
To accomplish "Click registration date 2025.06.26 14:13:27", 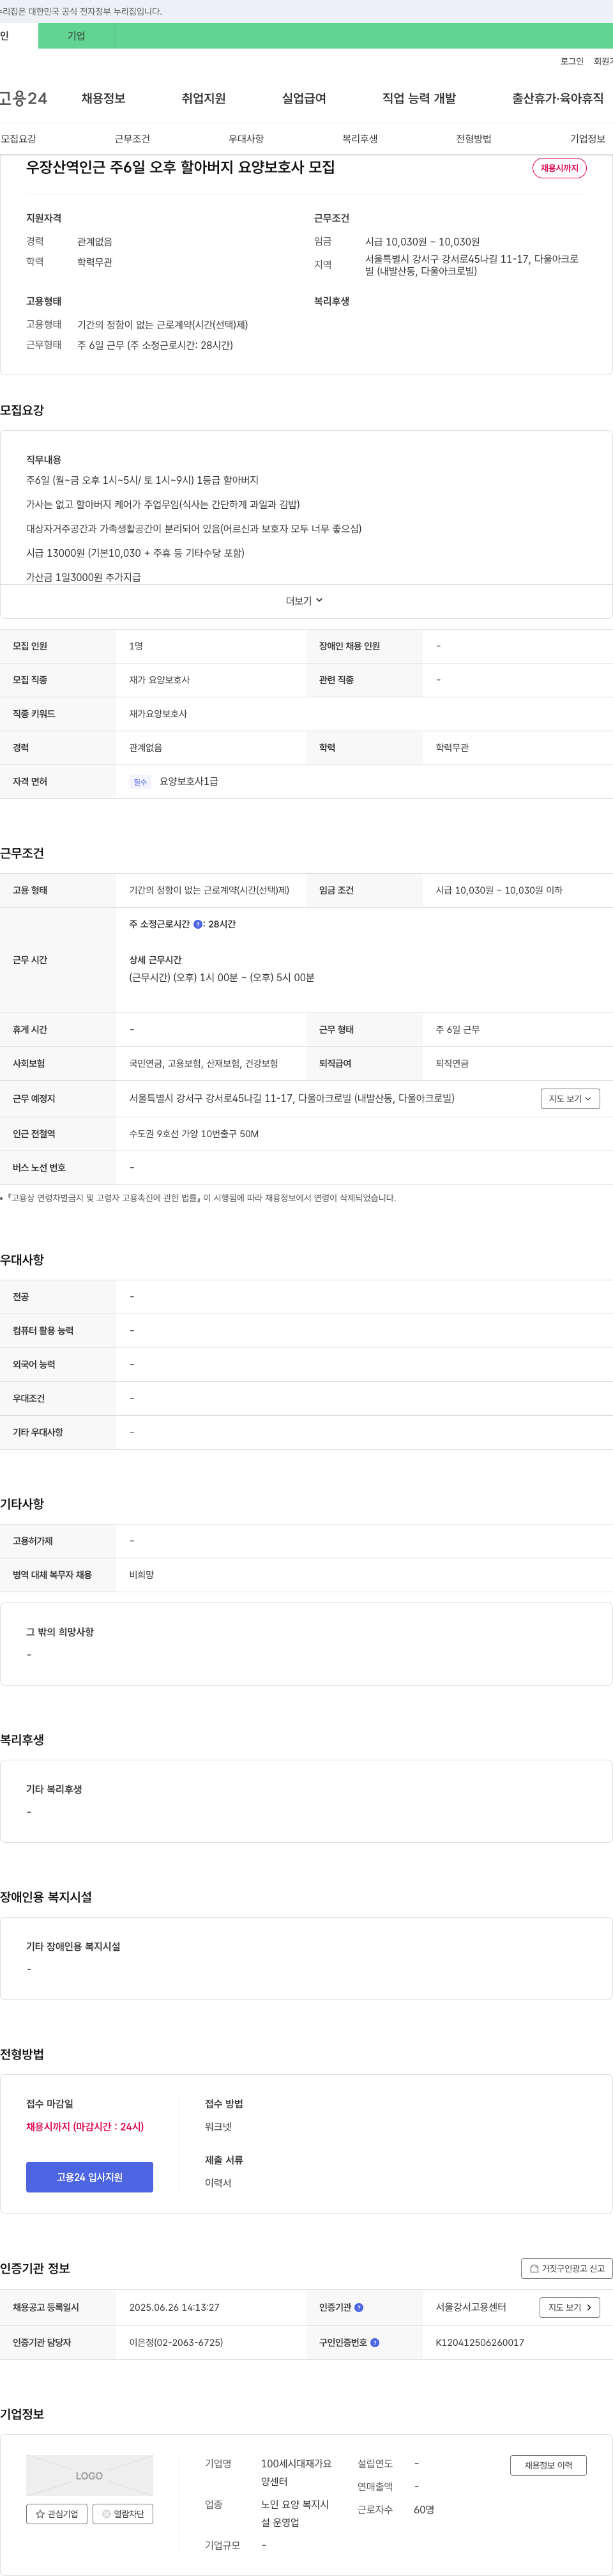I will (x=174, y=2307).
